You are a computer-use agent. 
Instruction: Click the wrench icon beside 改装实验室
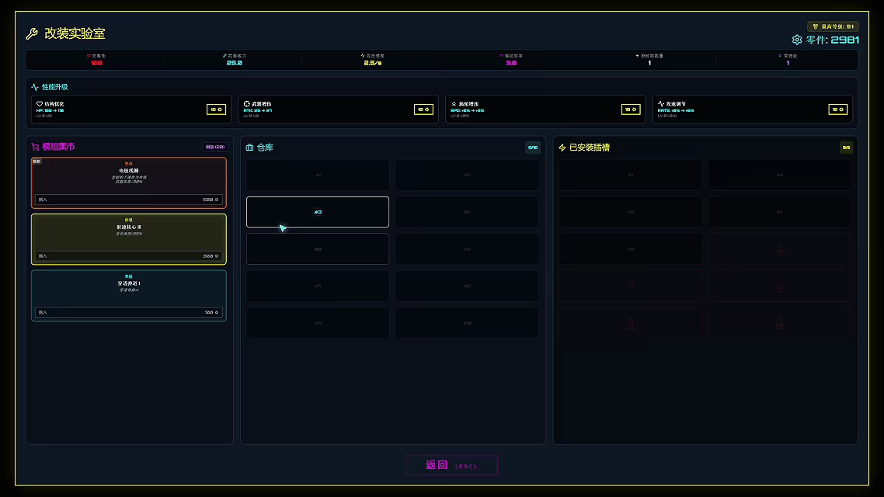click(32, 34)
